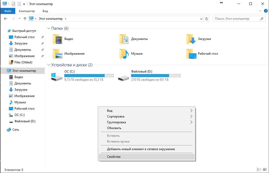
Task: Collapse the Устройства и диски group
Action: (x=49, y=65)
